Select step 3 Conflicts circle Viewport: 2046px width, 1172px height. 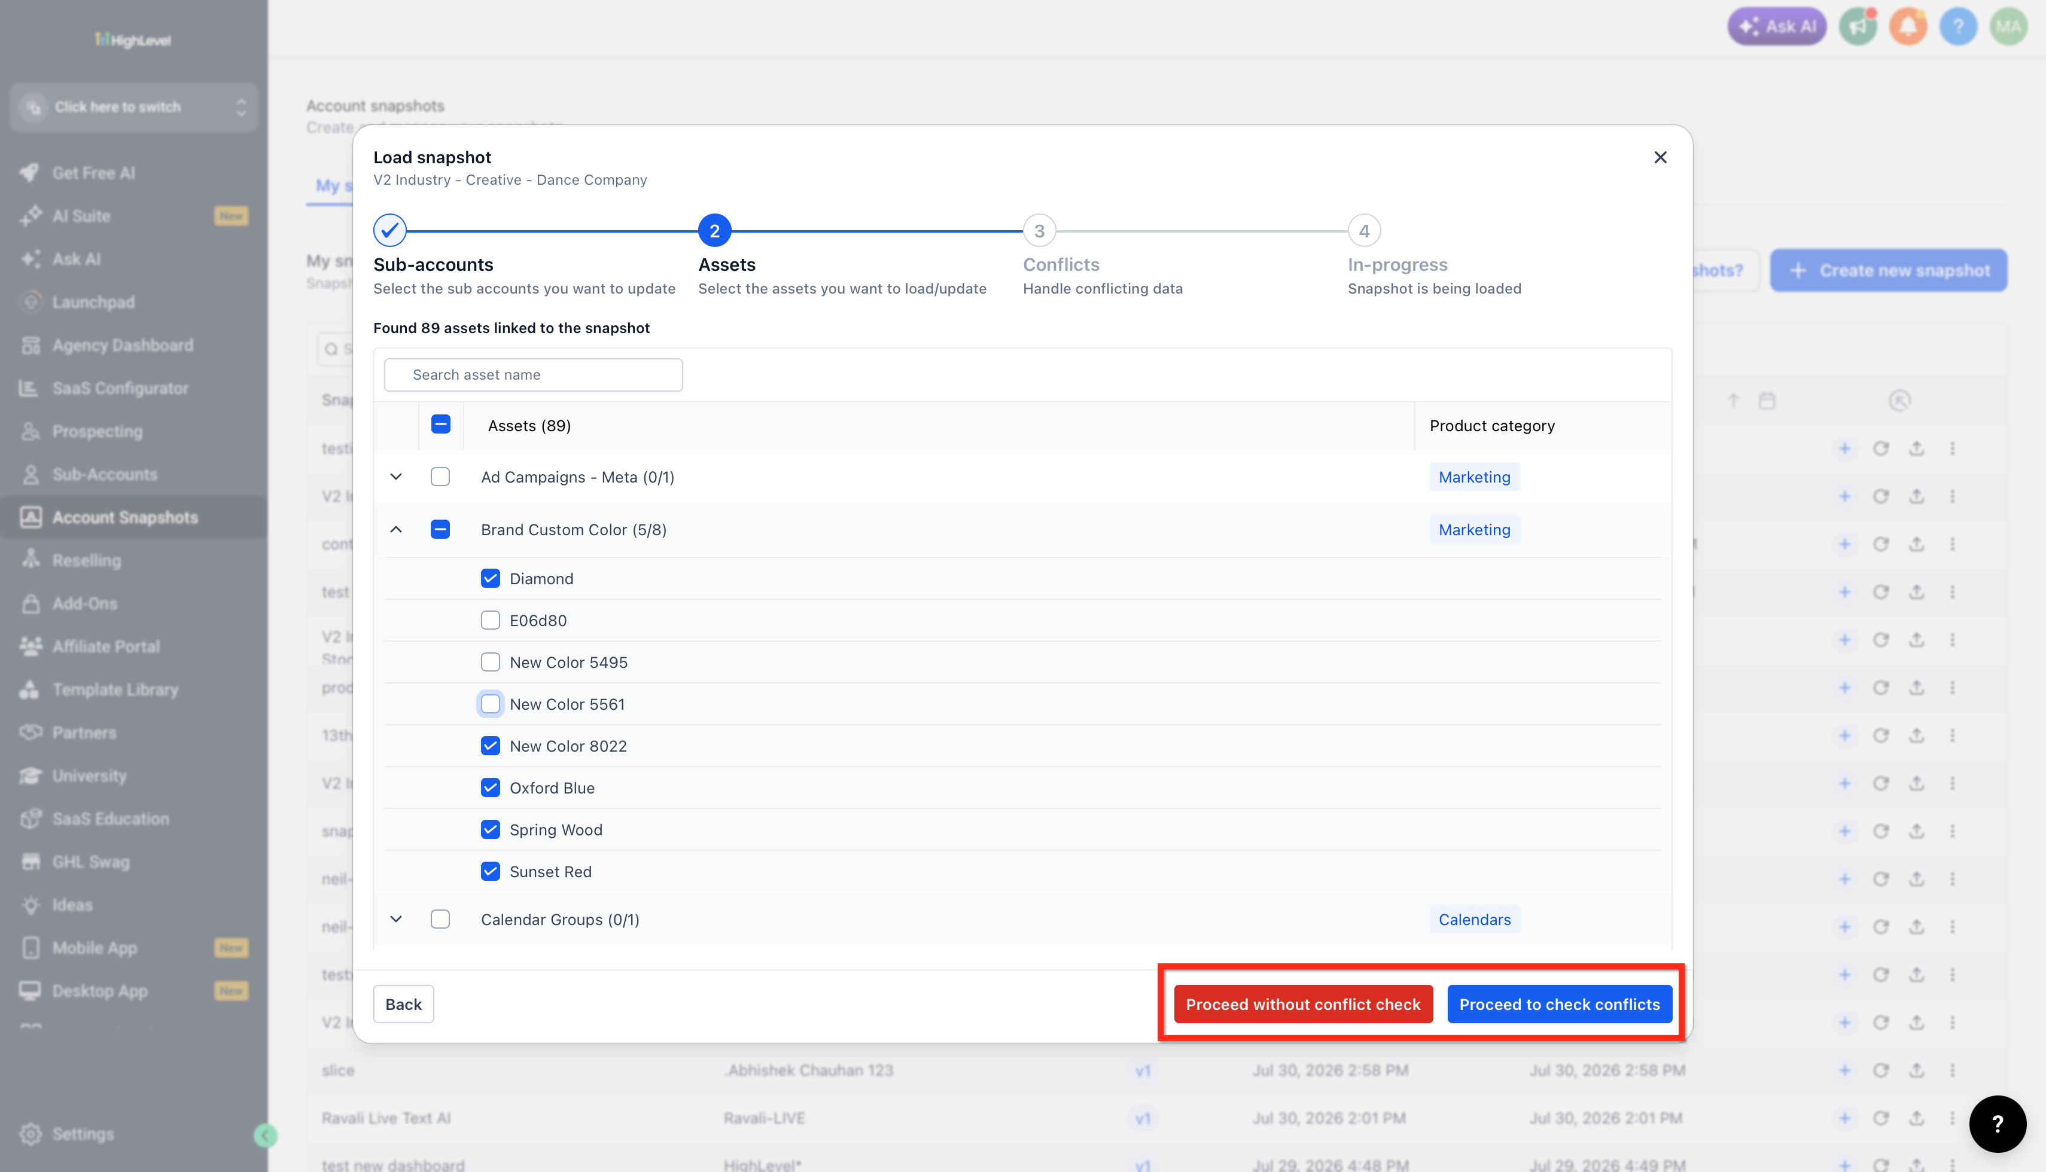click(1039, 231)
